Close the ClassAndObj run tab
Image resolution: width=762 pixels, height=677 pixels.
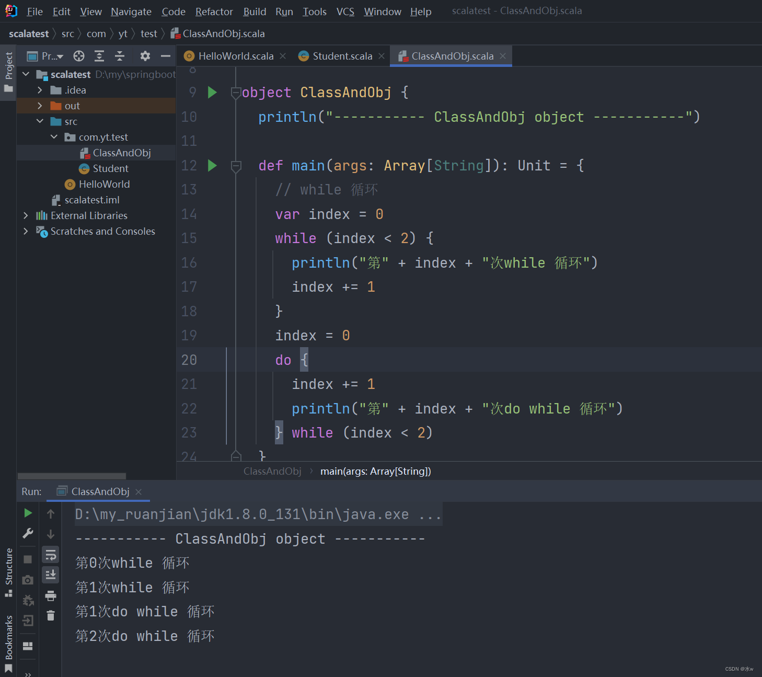click(x=138, y=492)
